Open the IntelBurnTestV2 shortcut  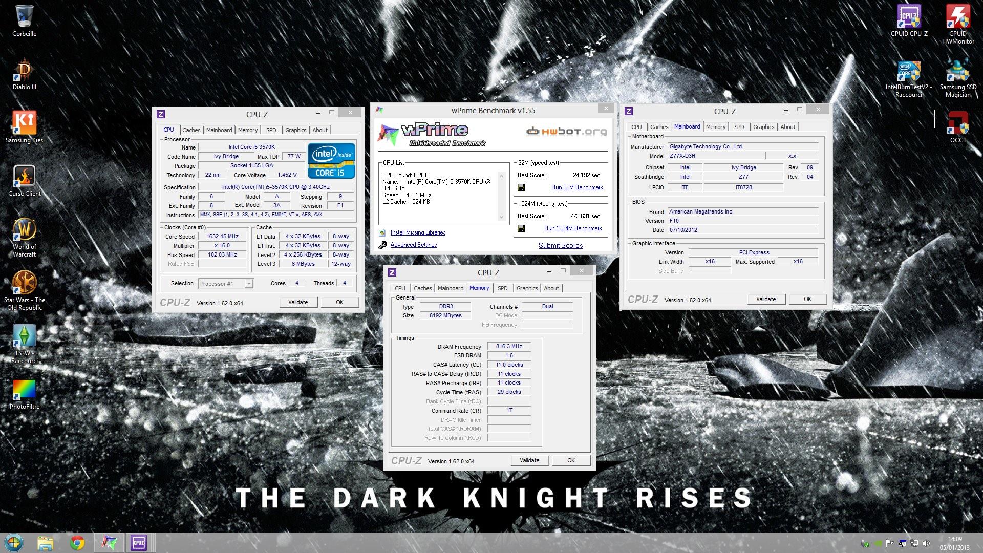tap(909, 79)
